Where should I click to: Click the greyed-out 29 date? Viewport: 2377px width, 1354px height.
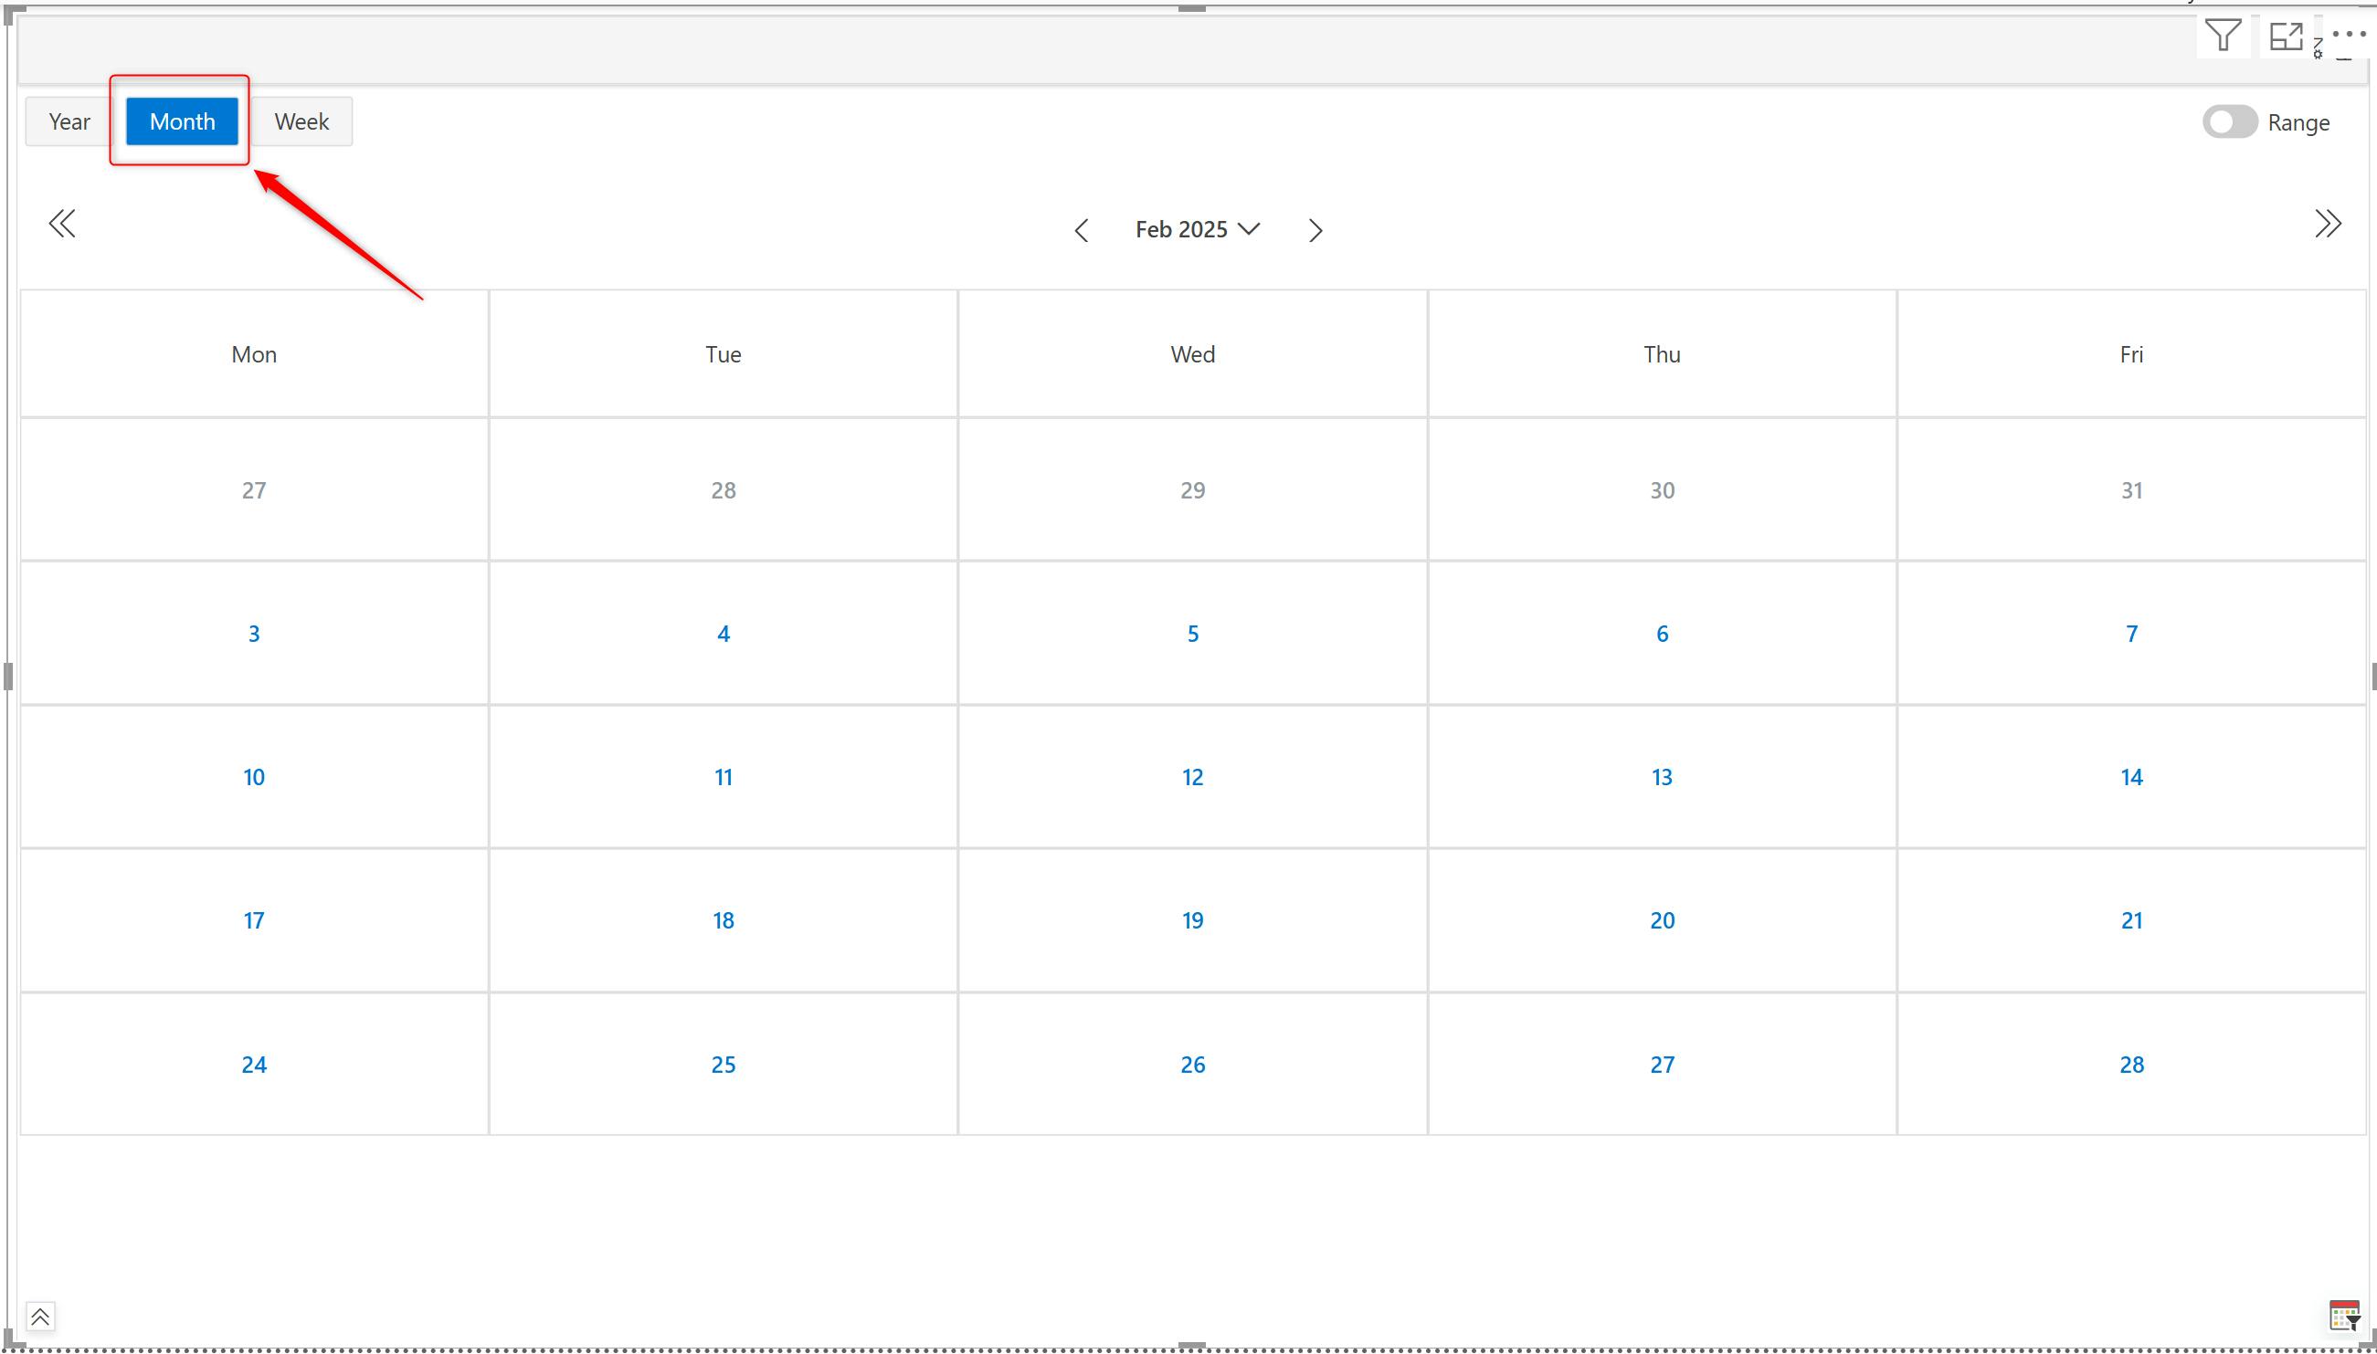click(x=1193, y=490)
